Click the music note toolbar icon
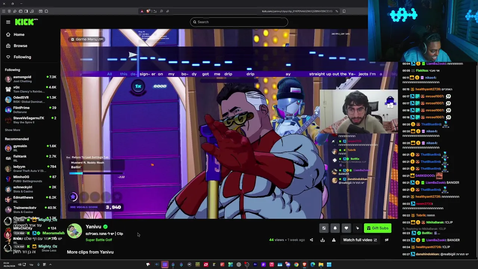This screenshot has width=478, height=269. coord(32,11)
